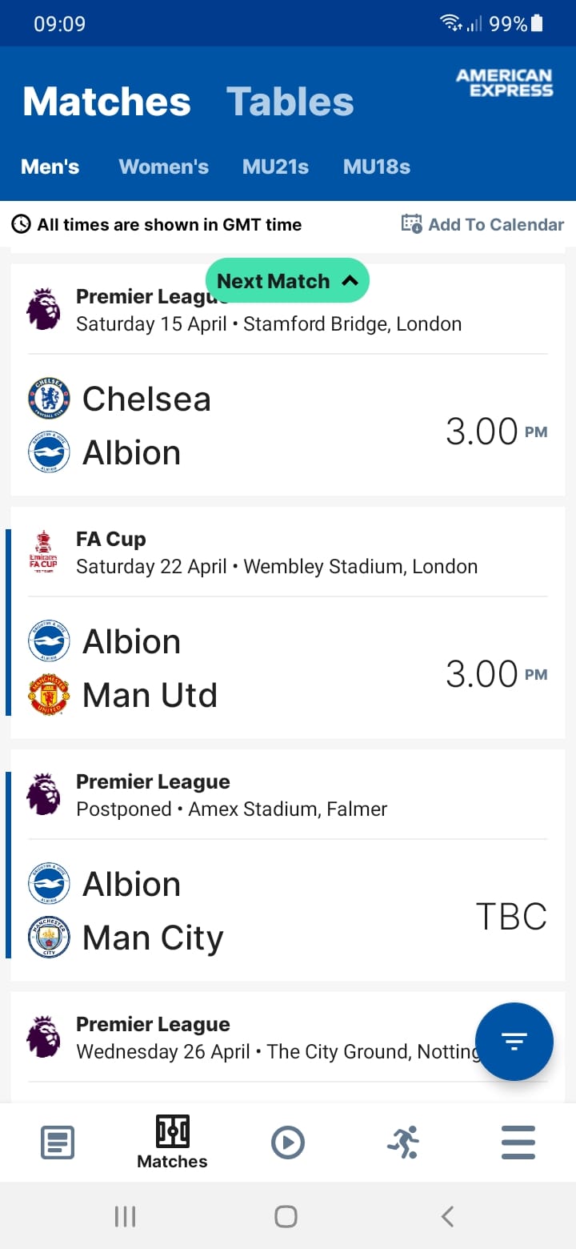Open the Albion vs Man City postponed match
The height and width of the screenshot is (1249, 576).
click(x=288, y=865)
